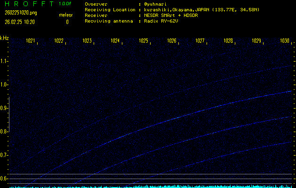
Task: Click the 1021 time marker
Action: point(31,41)
